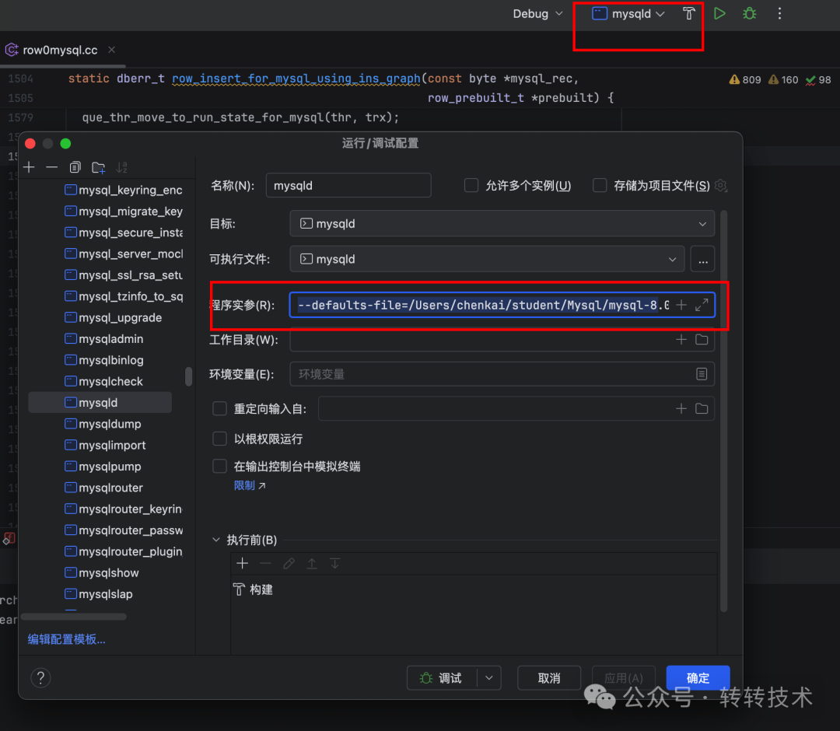Select the mysqlshow configuration
This screenshot has width=840, height=731.
(109, 572)
